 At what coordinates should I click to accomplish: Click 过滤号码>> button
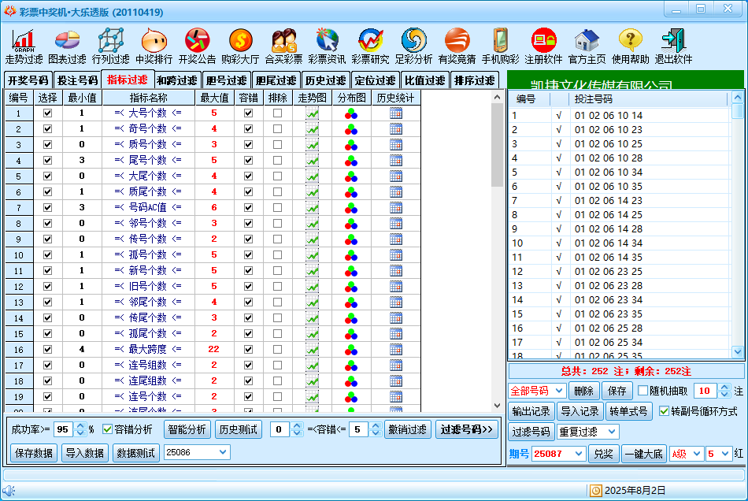tap(467, 429)
